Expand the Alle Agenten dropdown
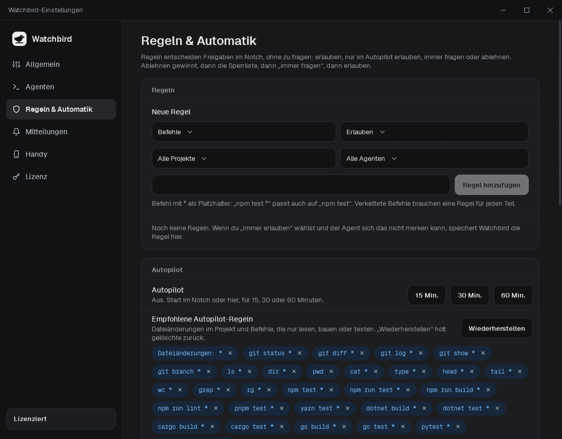 coord(434,158)
